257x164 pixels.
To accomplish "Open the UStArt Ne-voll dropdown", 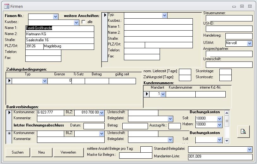I will (249, 43).
